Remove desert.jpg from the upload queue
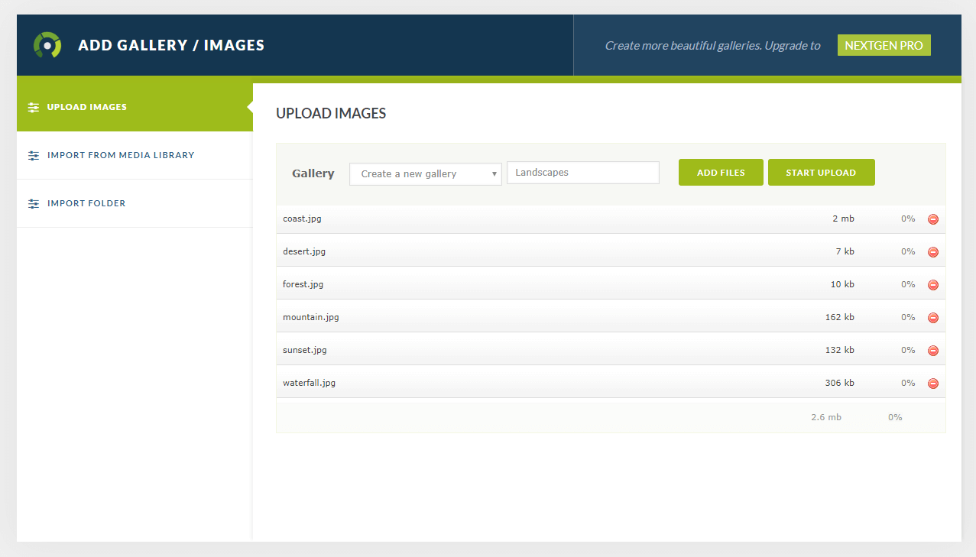Viewport: 976px width, 557px height. 932,251
